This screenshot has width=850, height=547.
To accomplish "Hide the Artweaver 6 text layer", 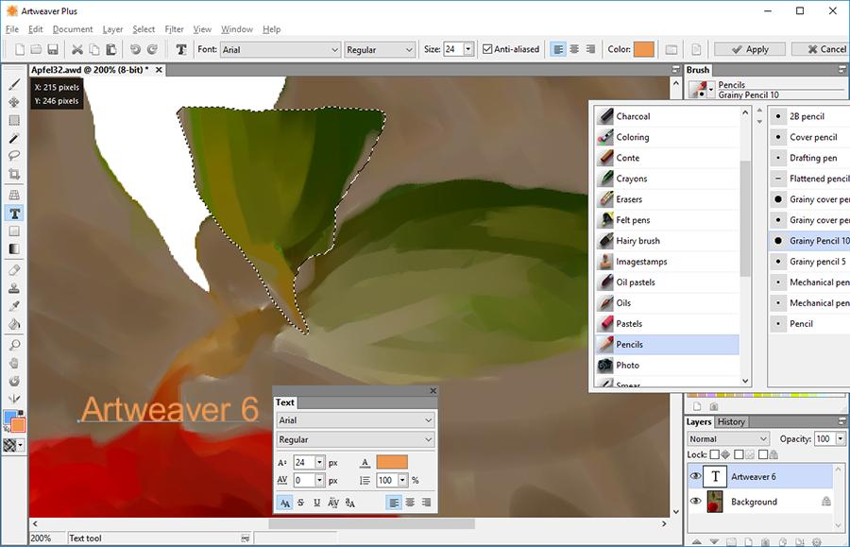I will click(697, 477).
